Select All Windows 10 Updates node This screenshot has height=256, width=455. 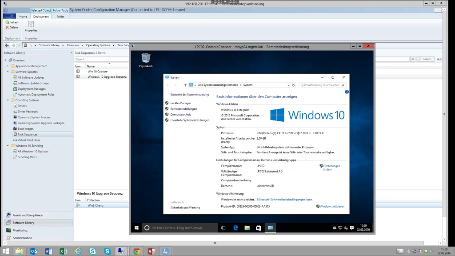tap(31, 151)
